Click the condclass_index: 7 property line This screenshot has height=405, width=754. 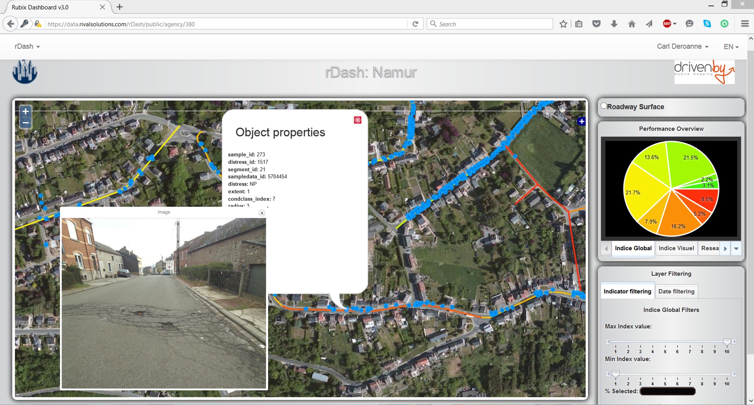point(251,199)
